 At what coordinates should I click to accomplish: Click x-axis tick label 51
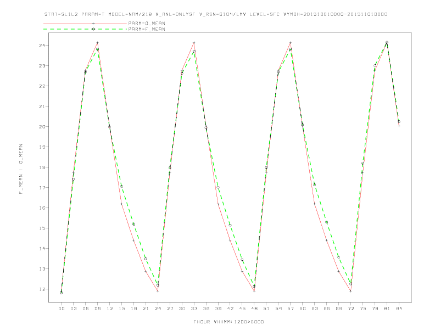pyautogui.click(x=266, y=309)
